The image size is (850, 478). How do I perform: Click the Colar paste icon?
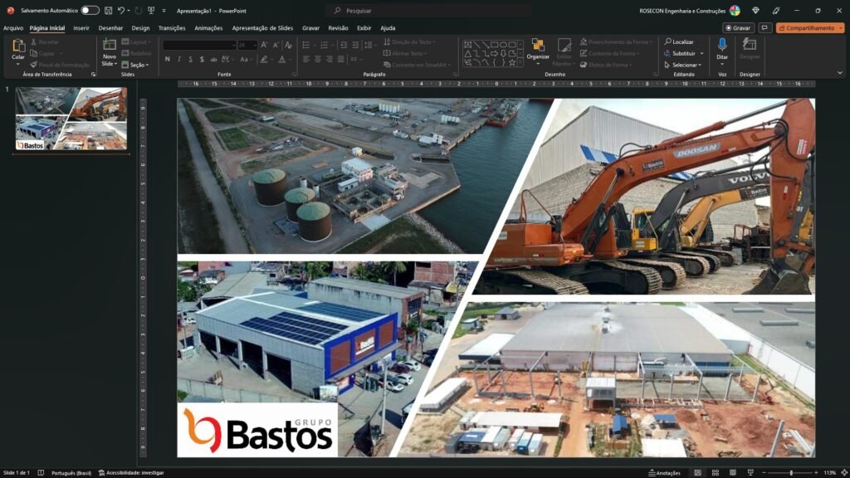[x=18, y=46]
